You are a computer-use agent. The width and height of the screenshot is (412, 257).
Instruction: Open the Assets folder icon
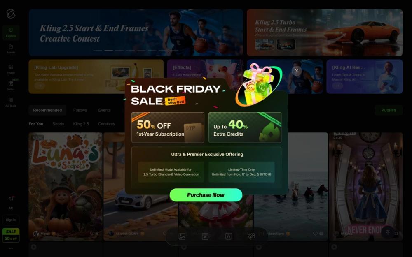pyautogui.click(x=11, y=49)
